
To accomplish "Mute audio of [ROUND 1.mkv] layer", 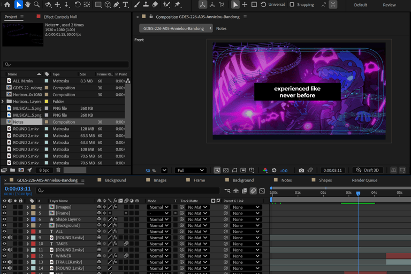I will [x=10, y=268].
